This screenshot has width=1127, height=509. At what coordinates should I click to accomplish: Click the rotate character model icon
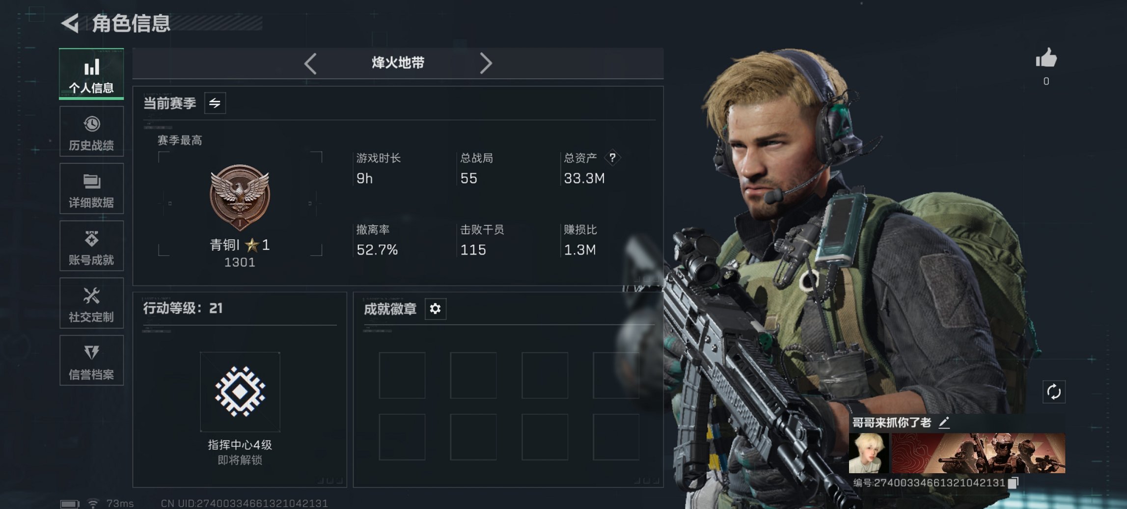(x=1054, y=392)
